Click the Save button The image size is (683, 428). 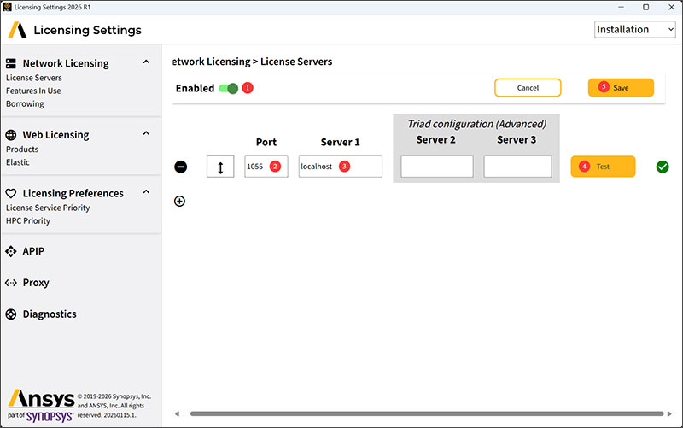(x=621, y=88)
